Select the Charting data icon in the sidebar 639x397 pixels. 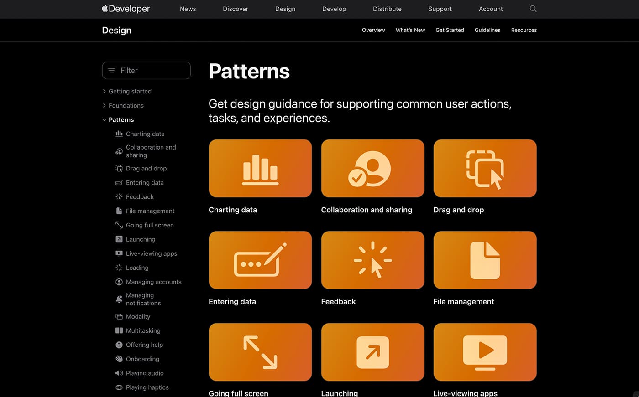pyautogui.click(x=119, y=134)
